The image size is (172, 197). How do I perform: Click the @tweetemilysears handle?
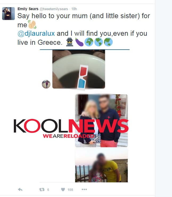click(54, 9)
